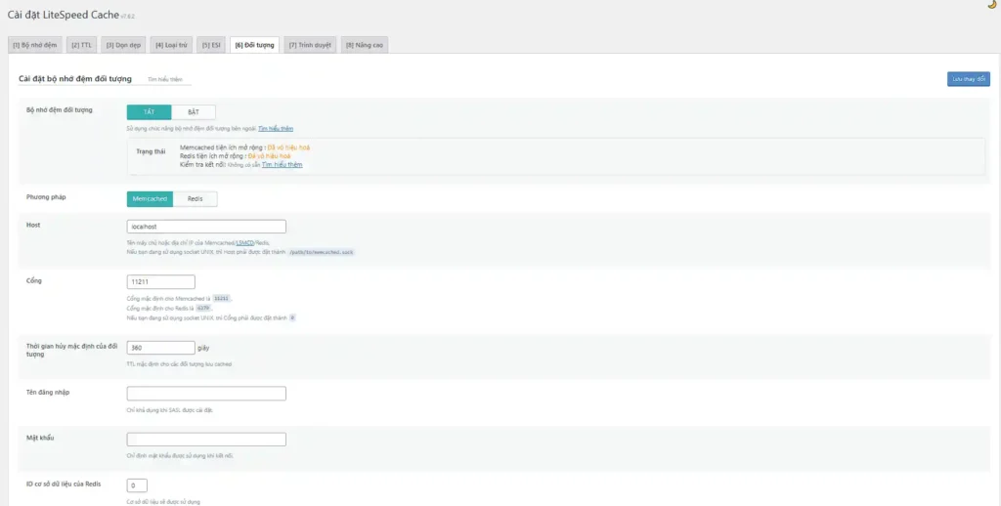Click the Redis status 'Đã vô hiệu hoá' text
The width and height of the screenshot is (1001, 506).
270,155
